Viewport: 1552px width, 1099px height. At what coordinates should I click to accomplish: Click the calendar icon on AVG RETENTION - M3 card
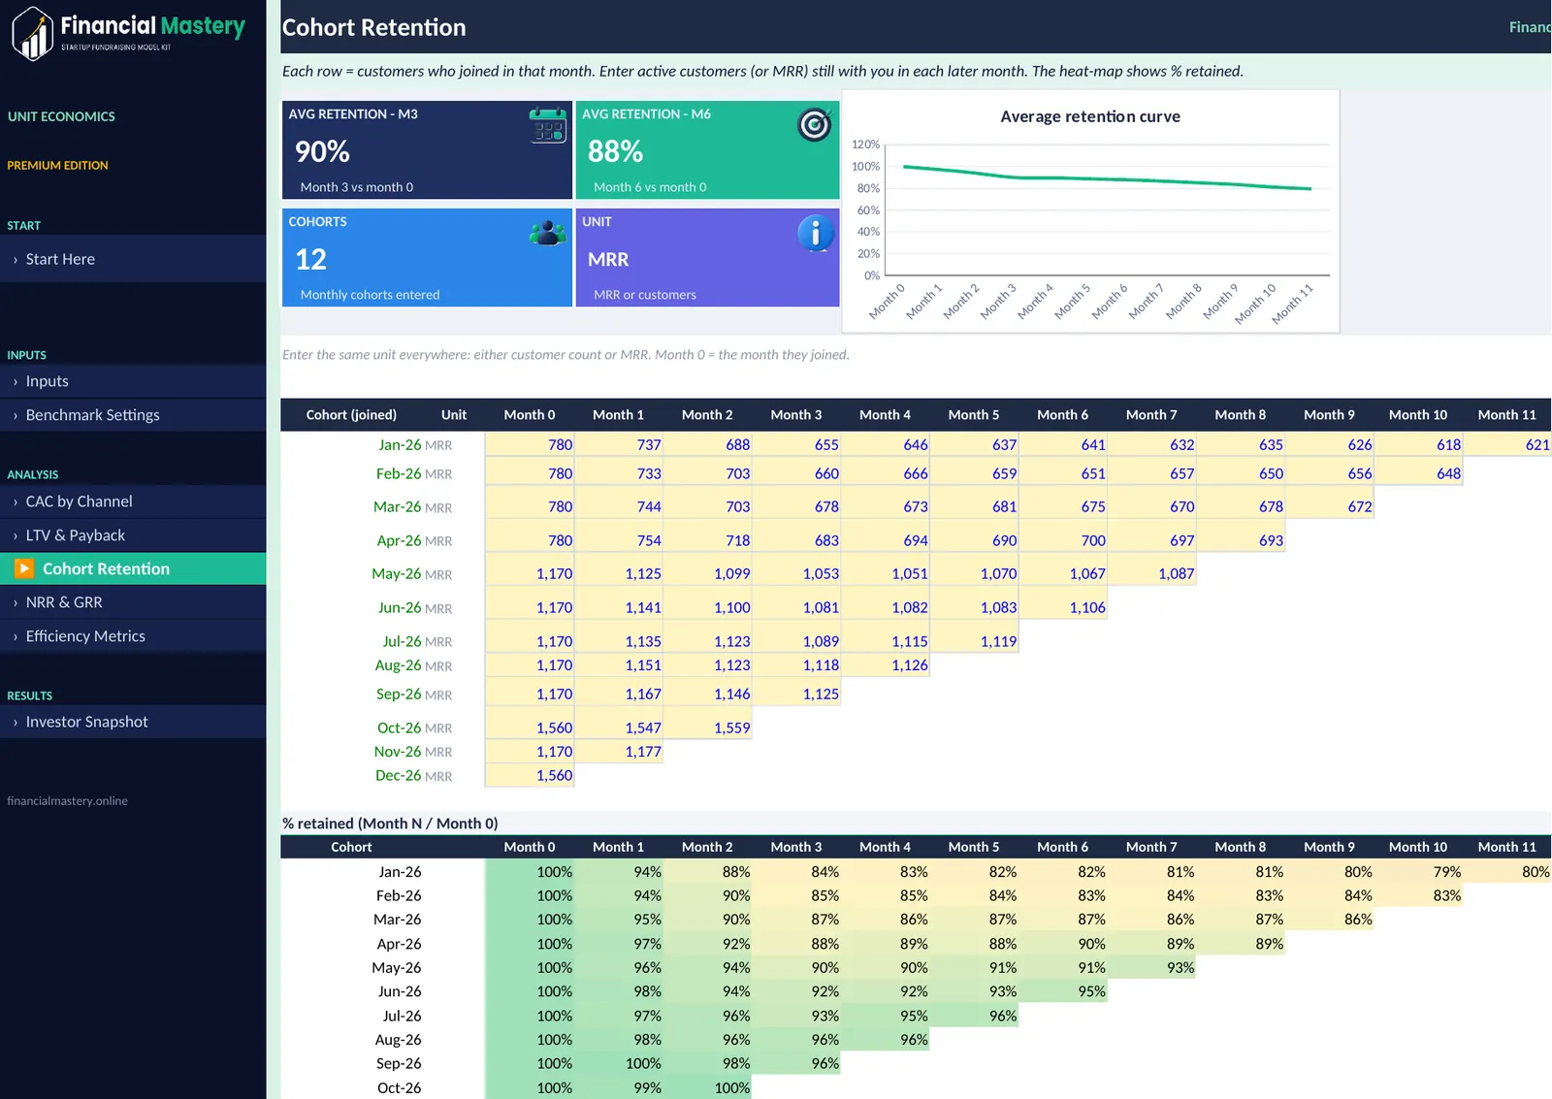pyautogui.click(x=548, y=125)
